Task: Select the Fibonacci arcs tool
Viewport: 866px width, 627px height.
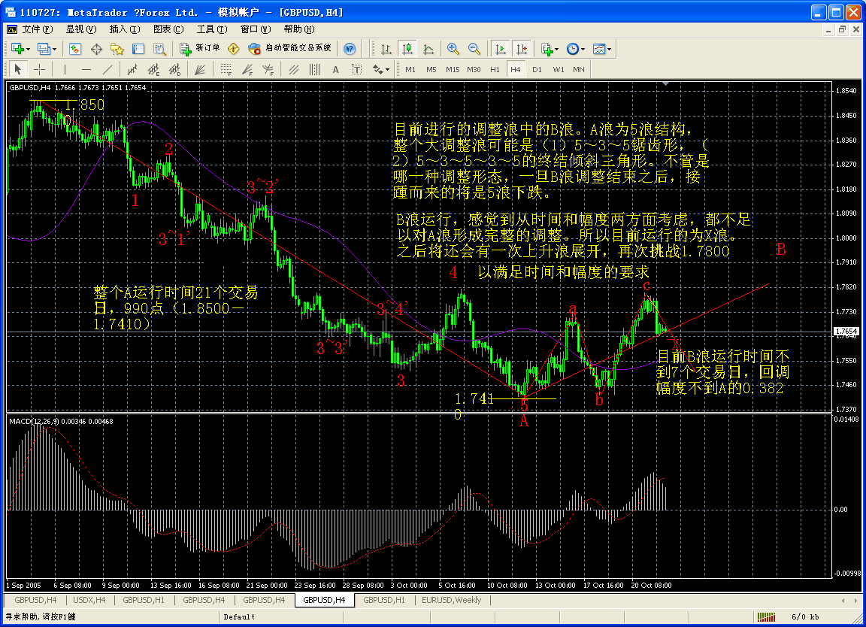Action: click(x=268, y=70)
